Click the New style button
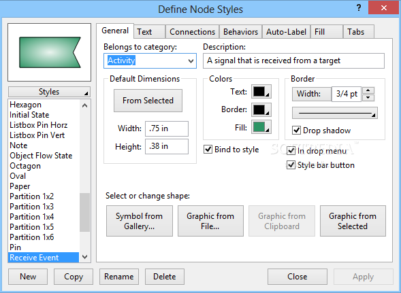The height and width of the screenshot is (293, 401). 28,277
